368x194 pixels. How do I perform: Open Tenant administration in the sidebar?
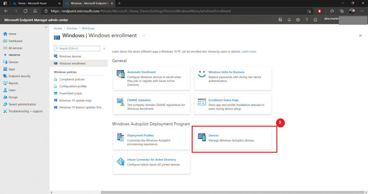tap(19, 104)
